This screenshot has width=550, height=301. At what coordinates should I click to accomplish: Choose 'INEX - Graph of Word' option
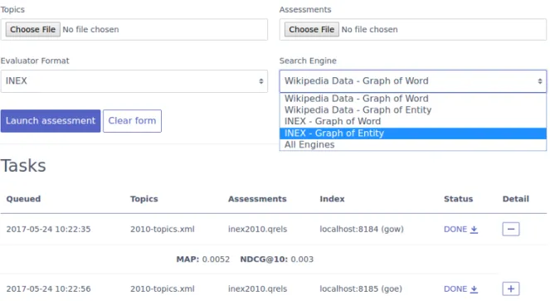coord(413,121)
